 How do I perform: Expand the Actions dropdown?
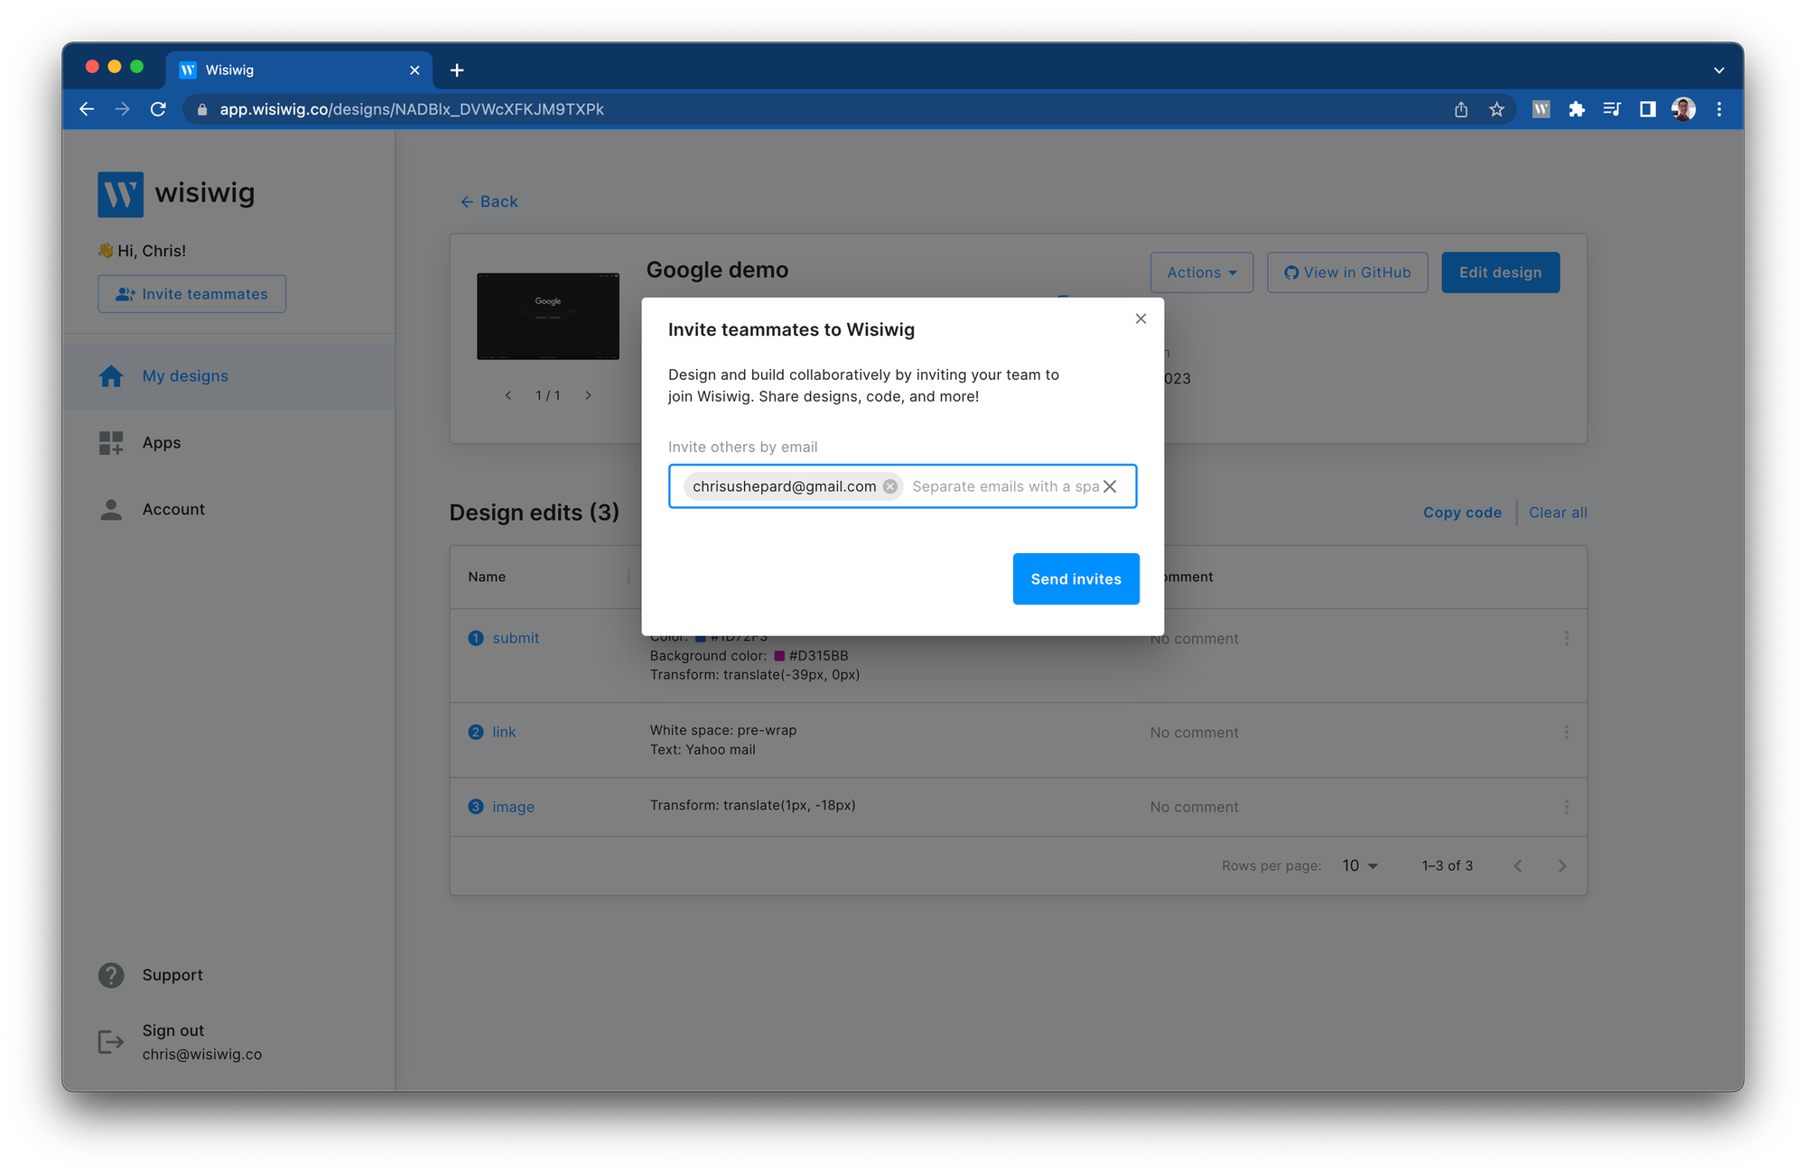click(x=1201, y=273)
